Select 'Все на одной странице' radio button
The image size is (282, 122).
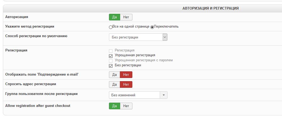click(111, 27)
